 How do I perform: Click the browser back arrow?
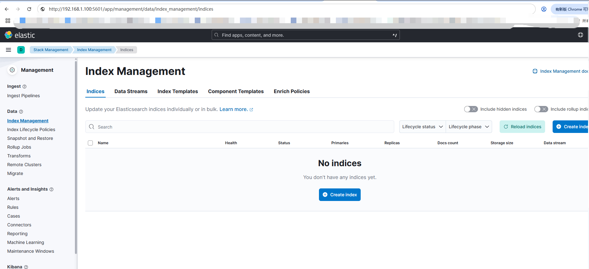(x=7, y=9)
